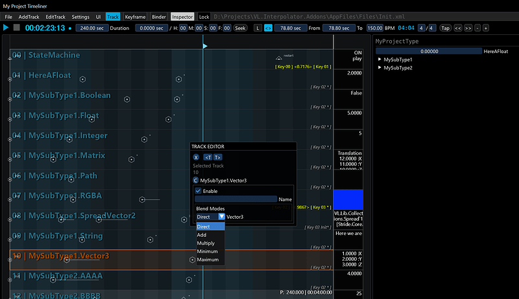Screen dimensions: 519x299
Task: Click the Seek button
Action: tap(240, 28)
